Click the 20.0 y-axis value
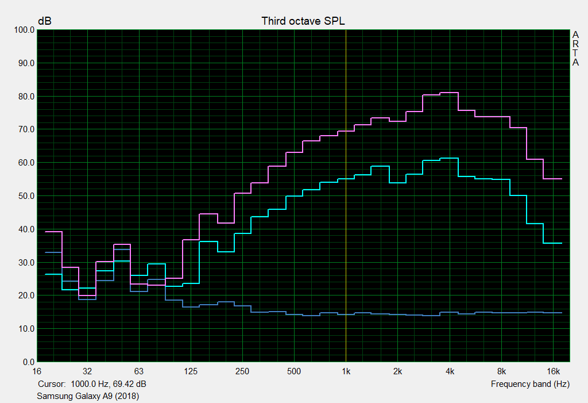 tap(26, 295)
